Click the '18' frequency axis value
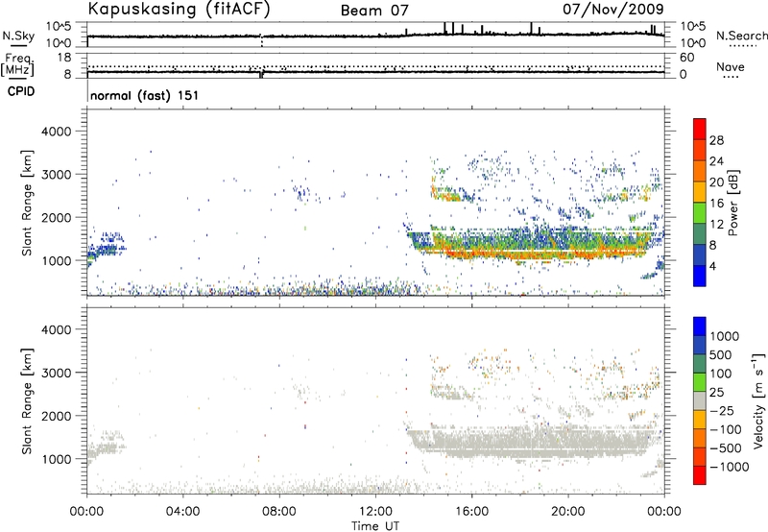This screenshot has width=768, height=532. point(64,58)
